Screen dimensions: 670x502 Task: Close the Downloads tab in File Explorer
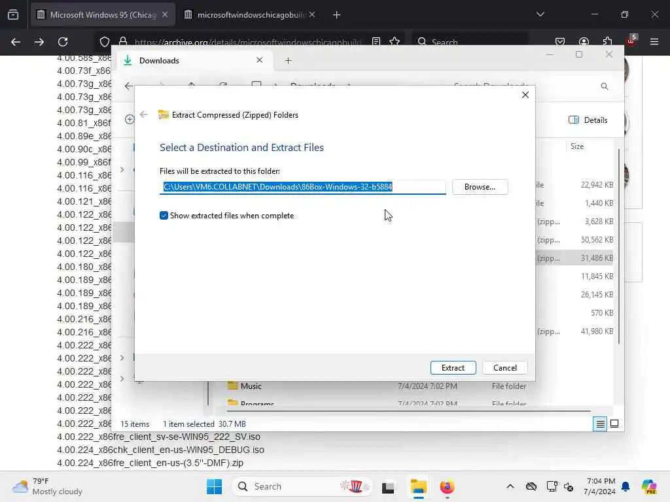coord(259,60)
